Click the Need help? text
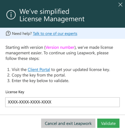125x136 pixels. click(22, 34)
